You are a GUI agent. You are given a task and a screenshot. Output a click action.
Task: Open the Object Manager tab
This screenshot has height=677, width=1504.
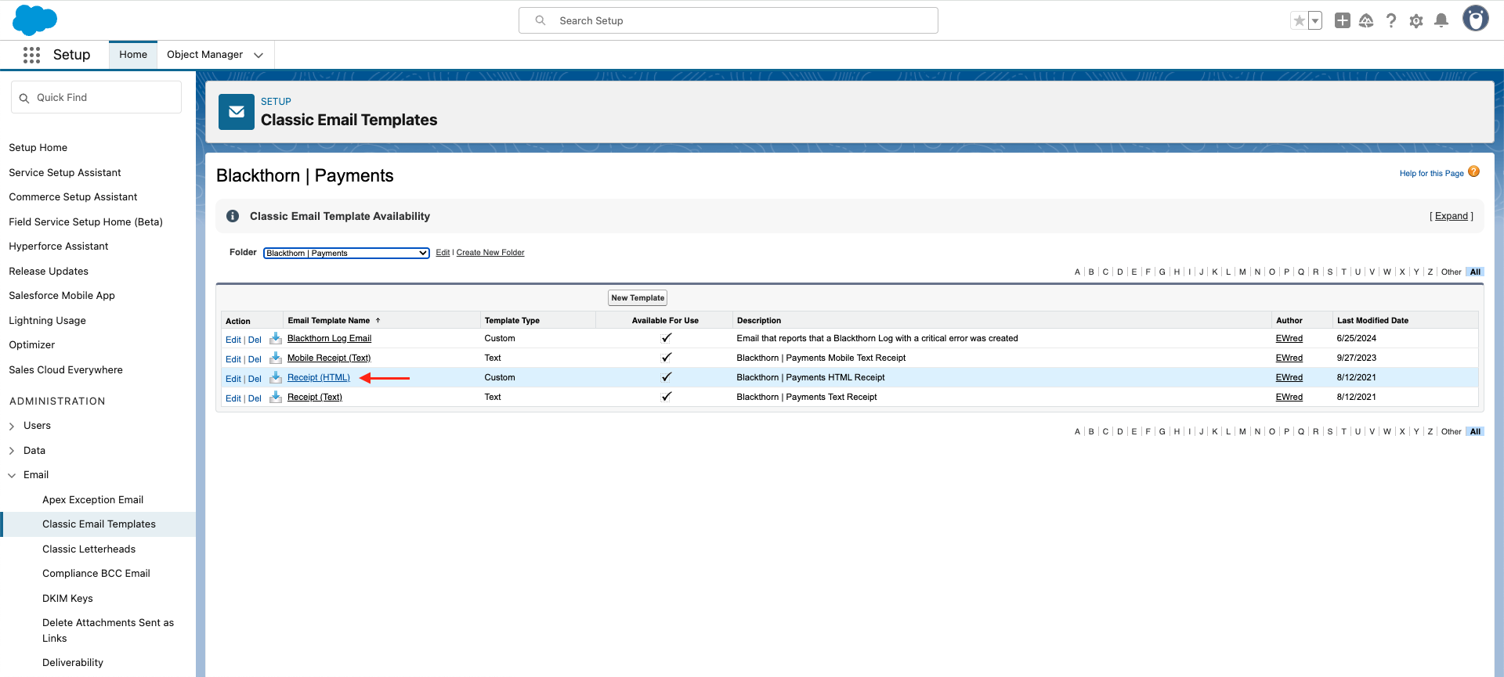pyautogui.click(x=204, y=55)
